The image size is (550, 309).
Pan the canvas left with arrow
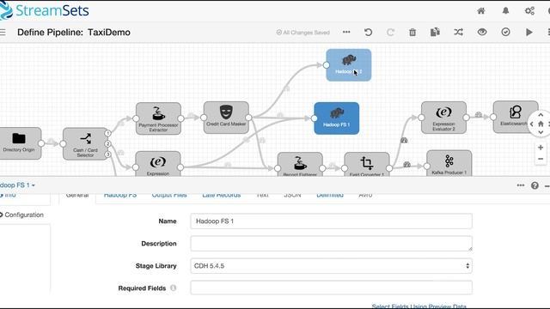(x=532, y=124)
